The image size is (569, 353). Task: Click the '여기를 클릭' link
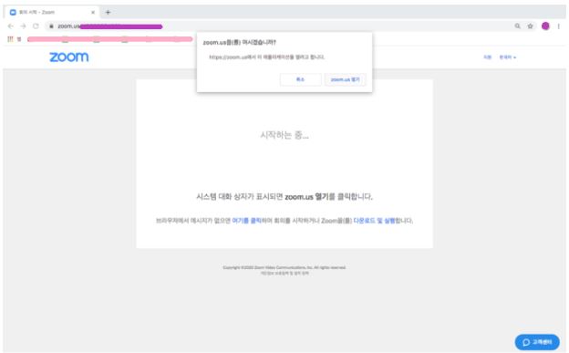pyautogui.click(x=247, y=221)
